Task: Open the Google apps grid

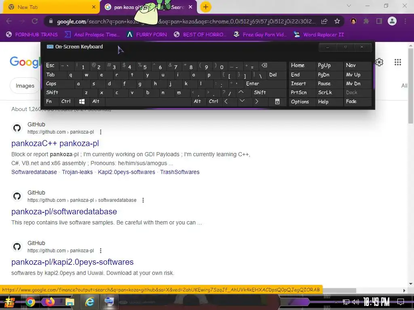Action: coord(398,62)
